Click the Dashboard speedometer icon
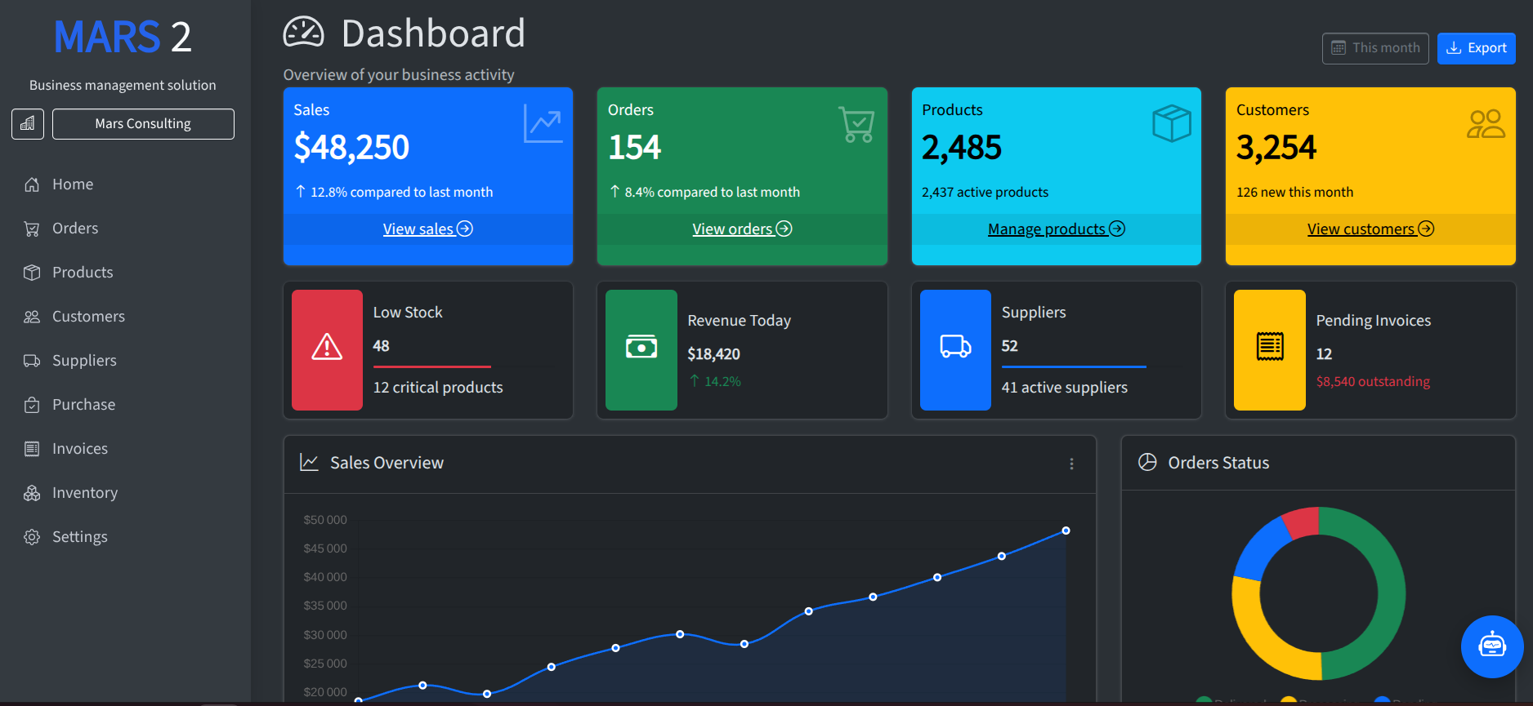1533x706 pixels. tap(304, 33)
